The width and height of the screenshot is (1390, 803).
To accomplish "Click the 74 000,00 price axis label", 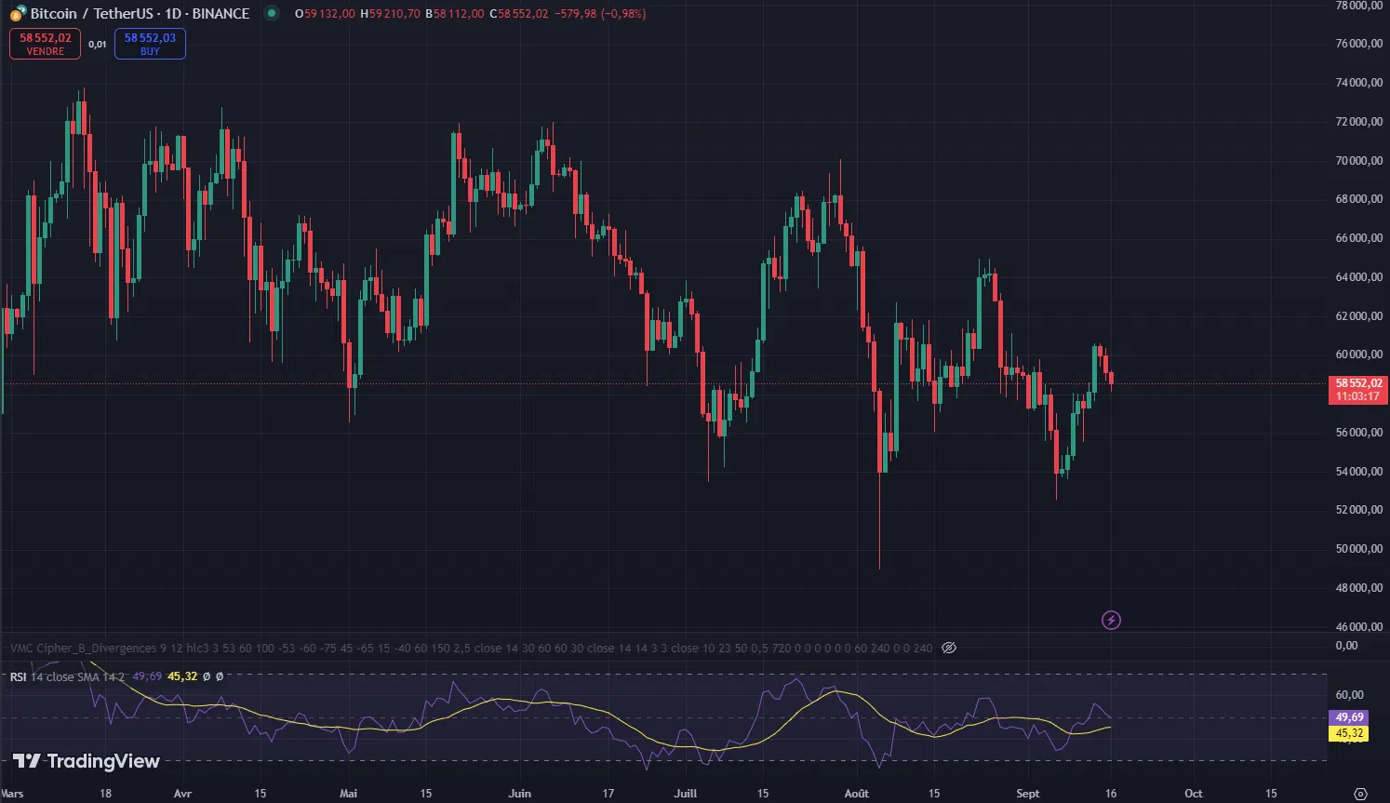I will click(x=1358, y=83).
